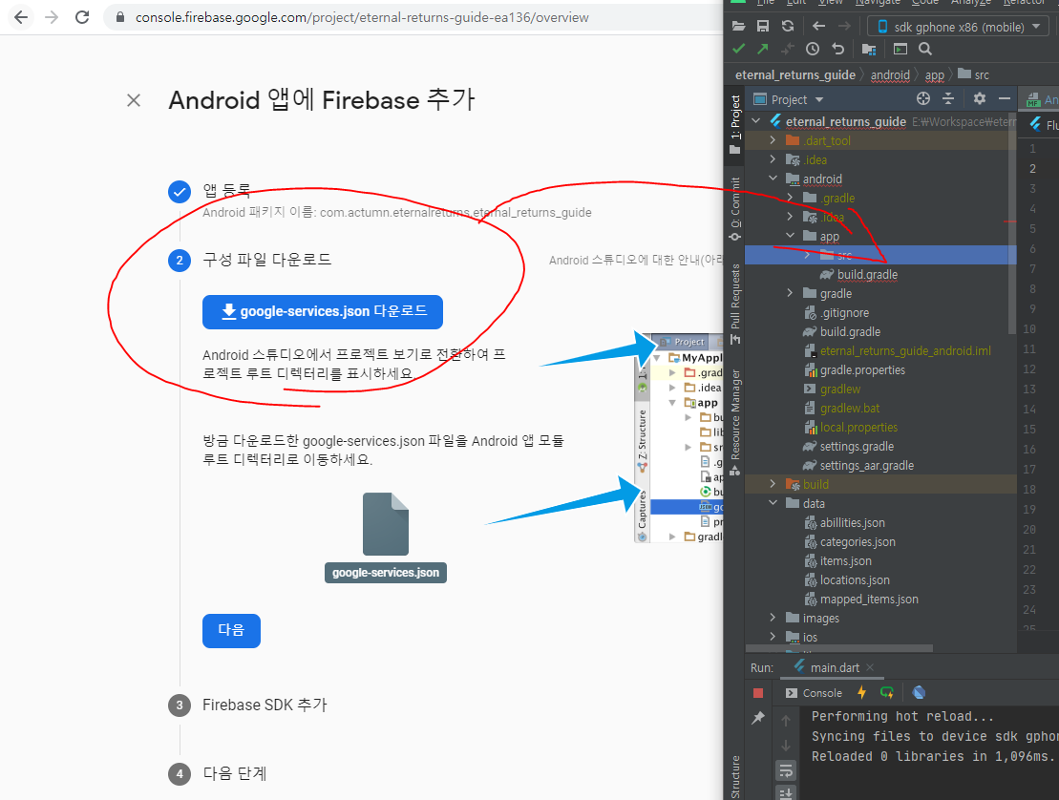Close the Add Firebase to Android wizard
Image resolution: width=1059 pixels, height=800 pixels.
(134, 100)
